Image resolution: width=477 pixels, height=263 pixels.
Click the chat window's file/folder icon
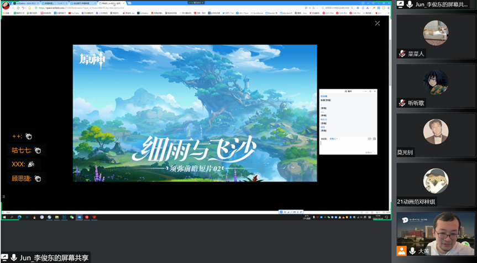click(369, 138)
